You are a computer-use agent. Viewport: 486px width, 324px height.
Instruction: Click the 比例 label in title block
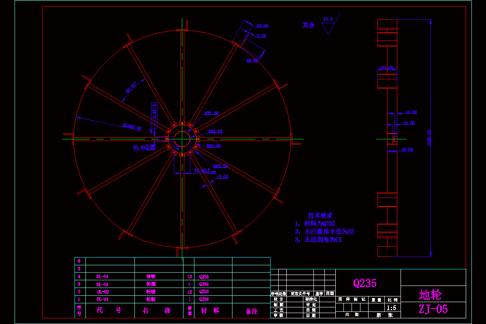[x=392, y=300]
